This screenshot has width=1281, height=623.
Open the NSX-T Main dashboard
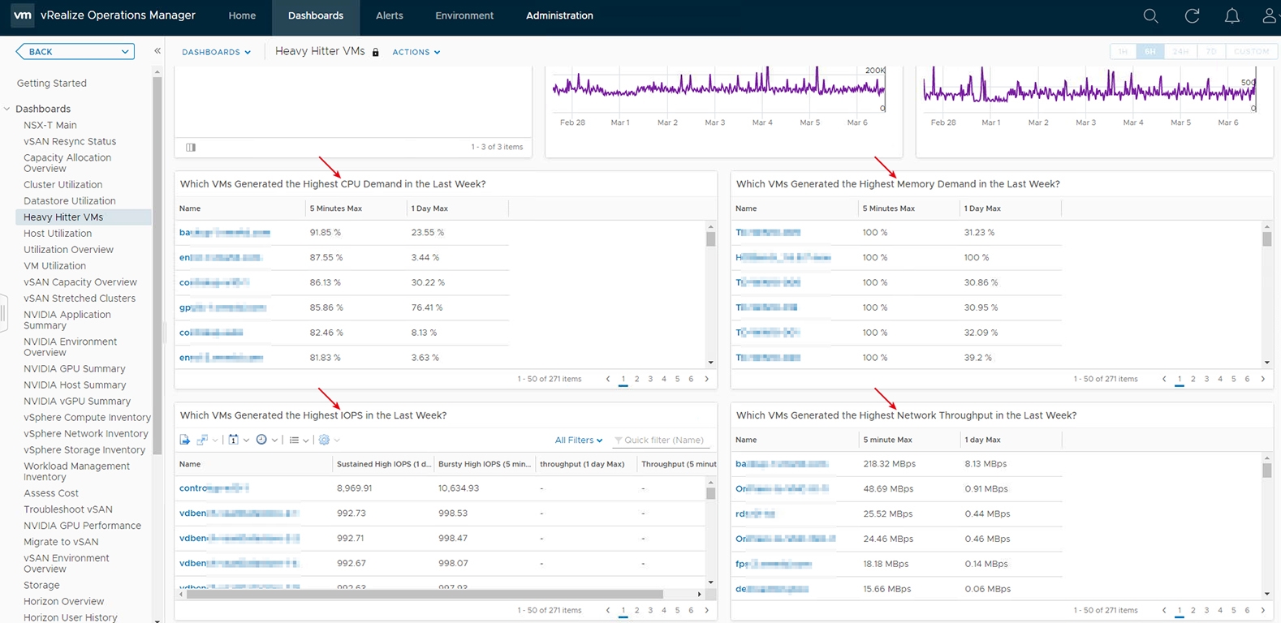click(50, 125)
